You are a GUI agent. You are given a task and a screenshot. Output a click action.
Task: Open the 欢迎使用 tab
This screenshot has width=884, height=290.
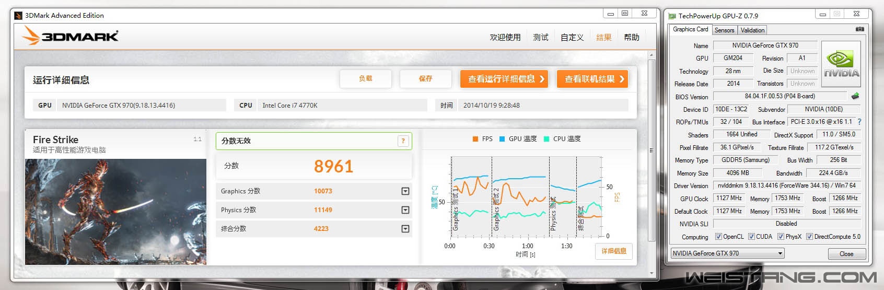point(505,37)
